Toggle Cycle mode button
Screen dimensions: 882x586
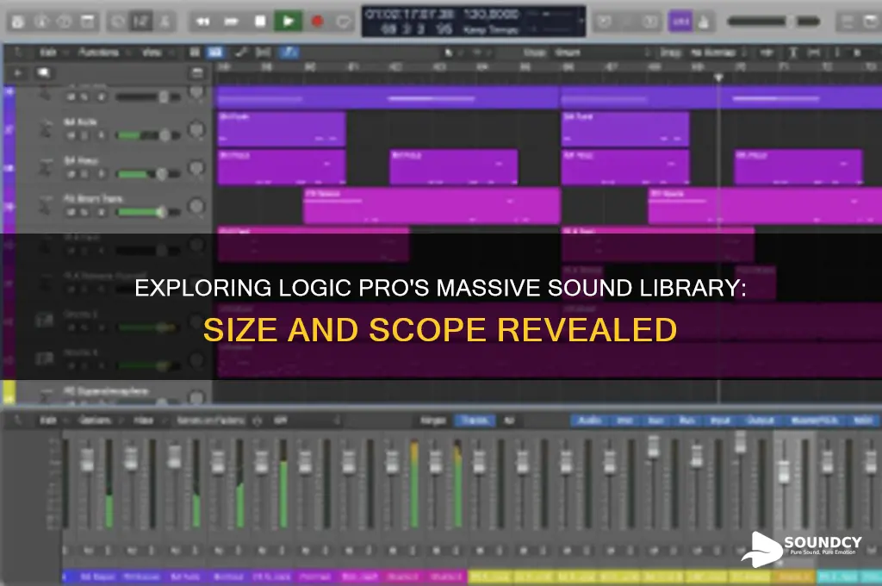pos(344,22)
